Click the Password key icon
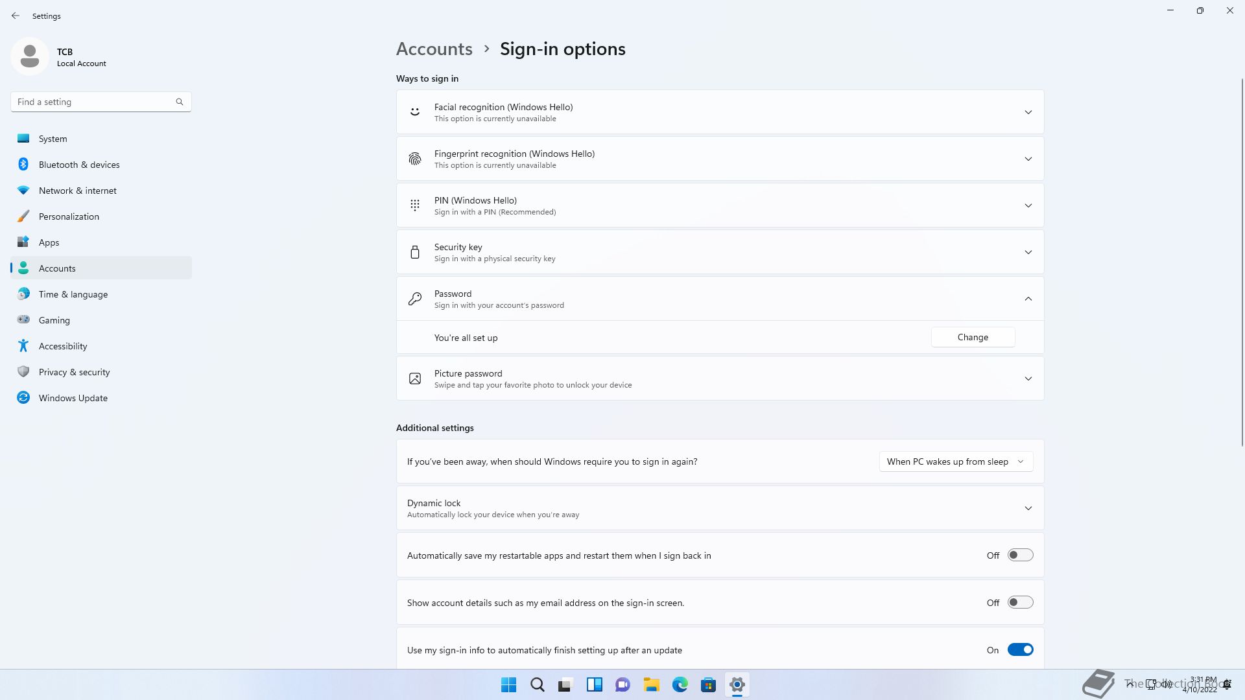 [415, 299]
